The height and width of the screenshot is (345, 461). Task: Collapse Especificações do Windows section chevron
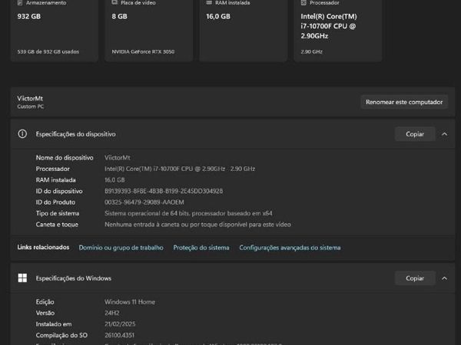click(x=445, y=278)
